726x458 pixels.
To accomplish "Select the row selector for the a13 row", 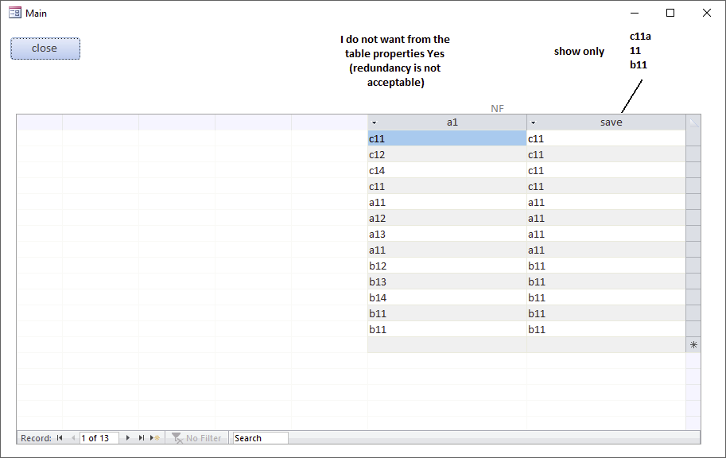I will point(693,234).
